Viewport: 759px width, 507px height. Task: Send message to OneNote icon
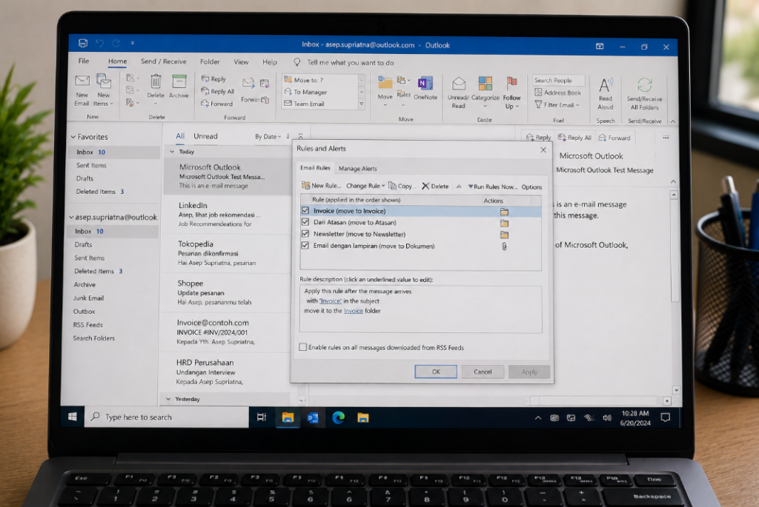pyautogui.click(x=425, y=83)
